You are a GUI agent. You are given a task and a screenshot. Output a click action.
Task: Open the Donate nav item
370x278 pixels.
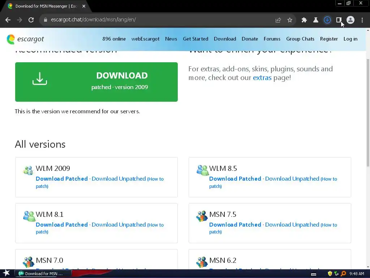point(250,39)
